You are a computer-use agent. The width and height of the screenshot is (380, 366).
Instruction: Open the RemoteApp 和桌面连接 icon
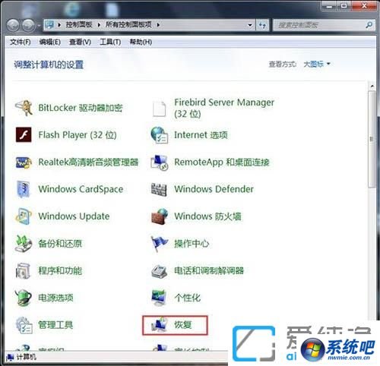pos(160,162)
